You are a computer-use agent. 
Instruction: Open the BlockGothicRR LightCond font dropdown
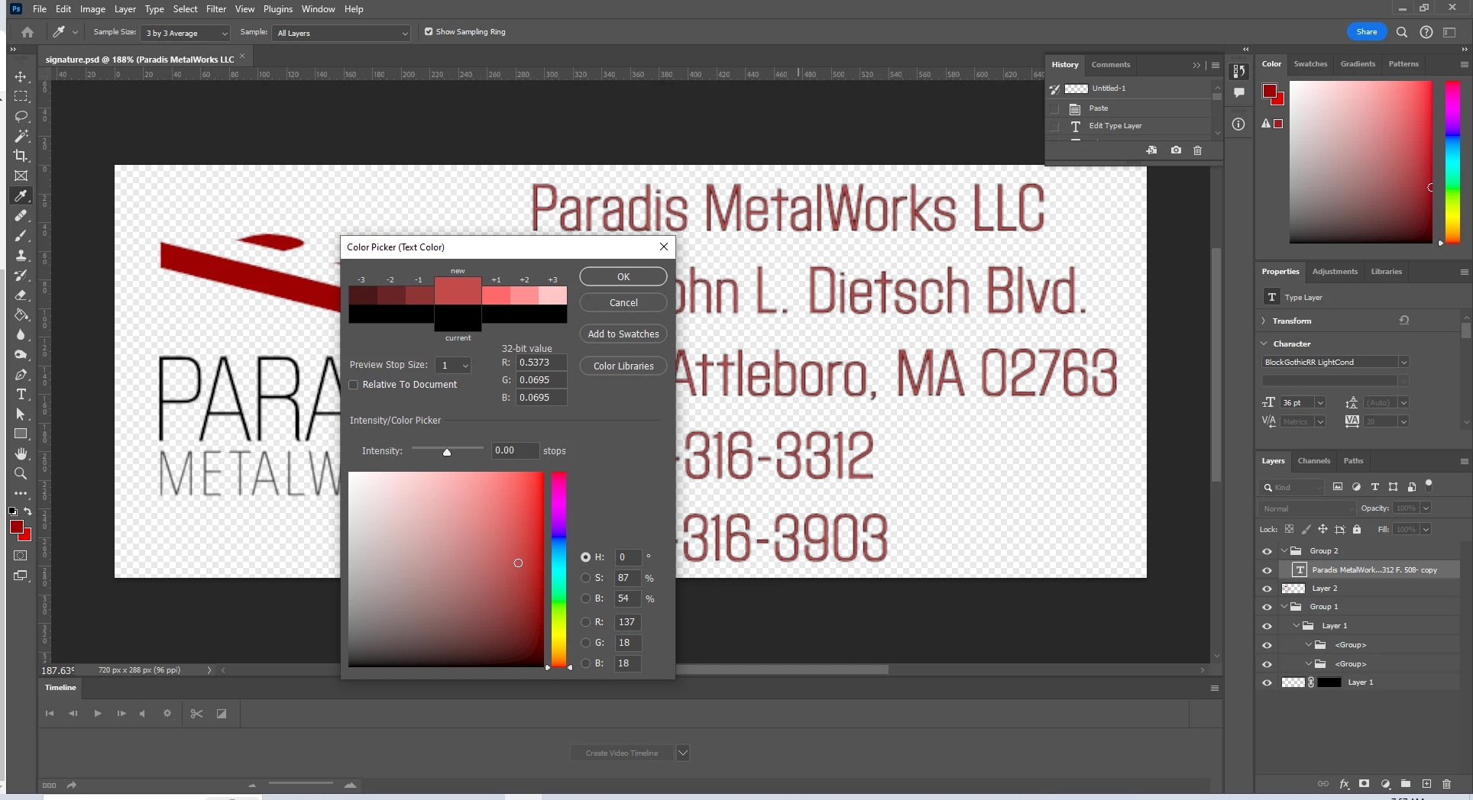tap(1403, 362)
